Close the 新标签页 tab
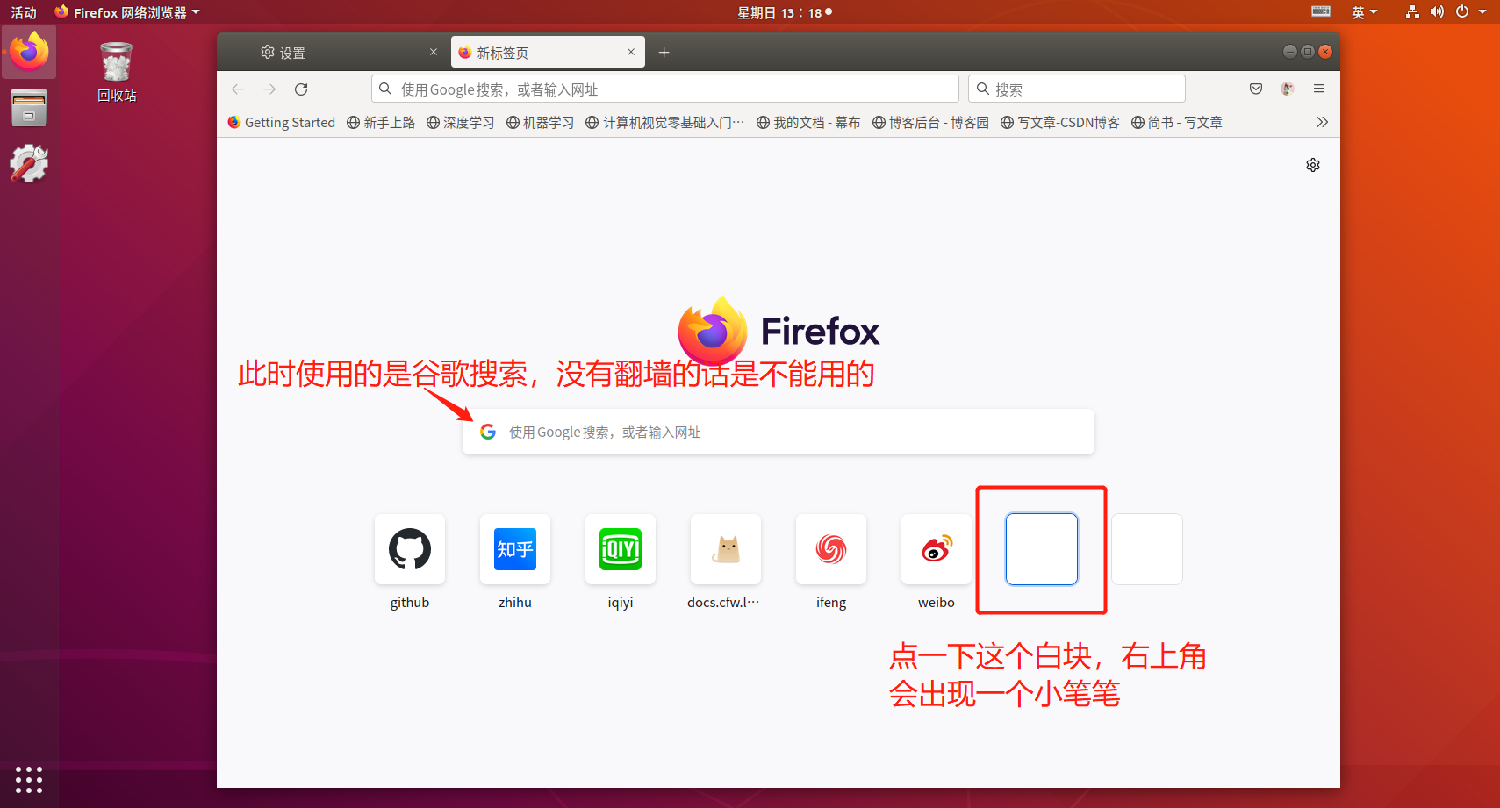Image resolution: width=1500 pixels, height=808 pixels. [x=630, y=52]
